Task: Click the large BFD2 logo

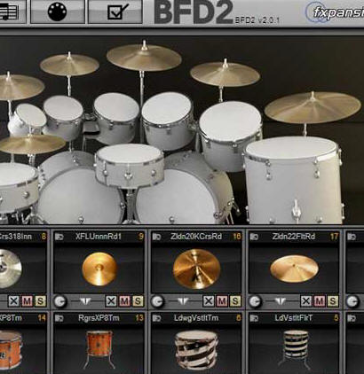Action: pos(194,12)
